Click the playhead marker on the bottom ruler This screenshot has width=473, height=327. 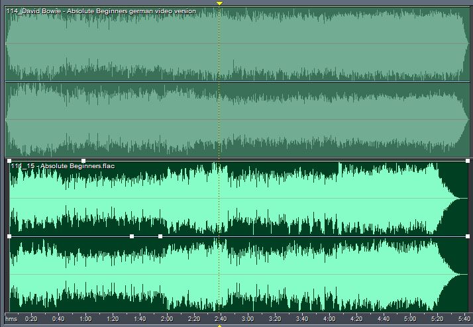[219, 324]
